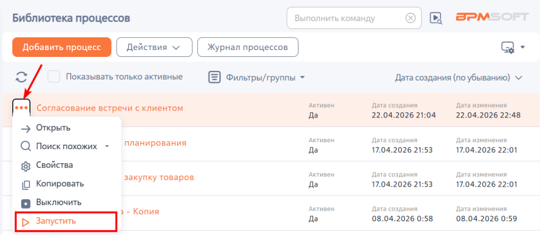Click modification date '22.04.2026 22:48'

[x=488, y=115]
